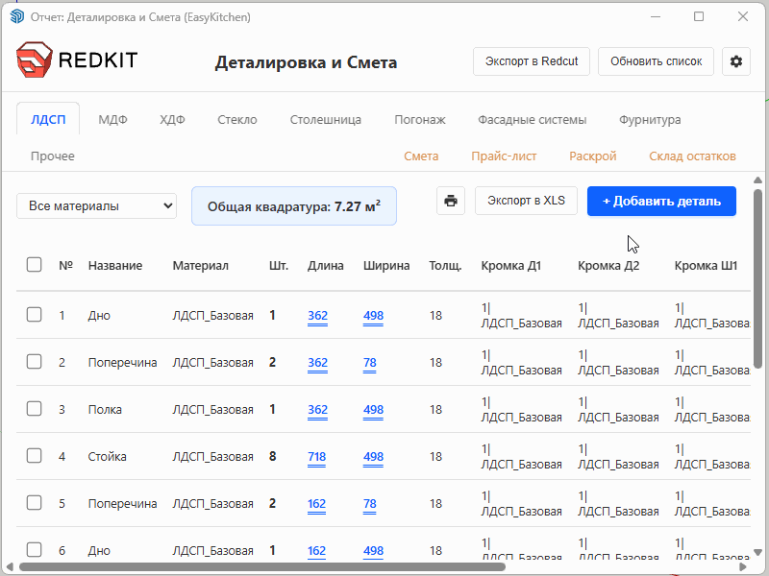The width and height of the screenshot is (769, 576).
Task: Open the Прочее tab
Action: pos(53,156)
